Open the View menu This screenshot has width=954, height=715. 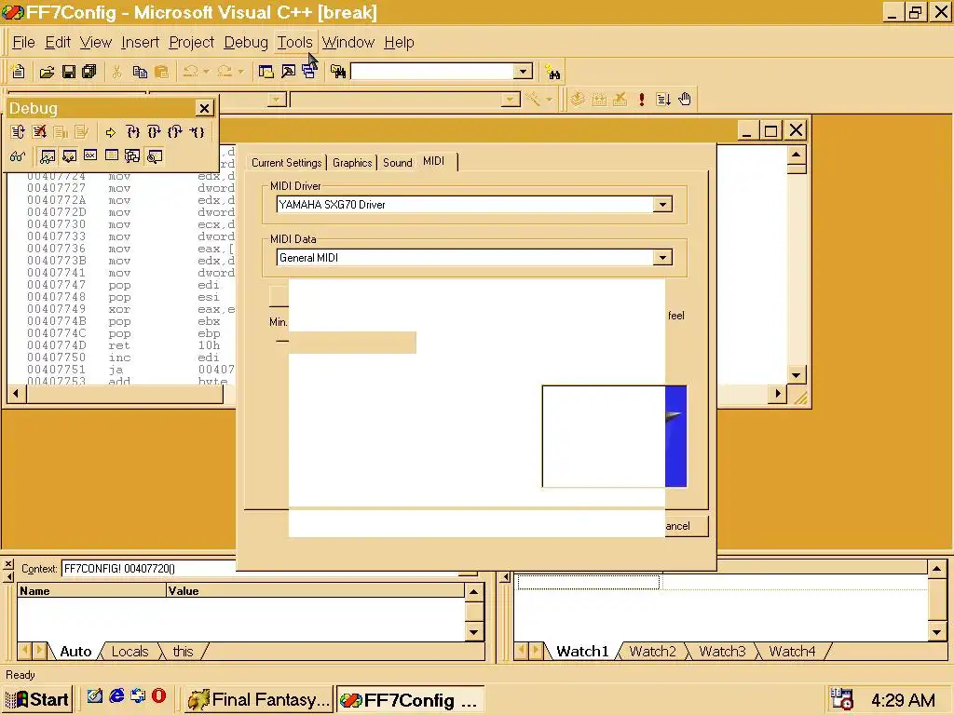point(96,43)
